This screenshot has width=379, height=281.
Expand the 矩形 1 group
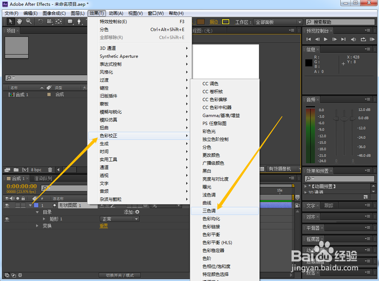click(x=44, y=219)
